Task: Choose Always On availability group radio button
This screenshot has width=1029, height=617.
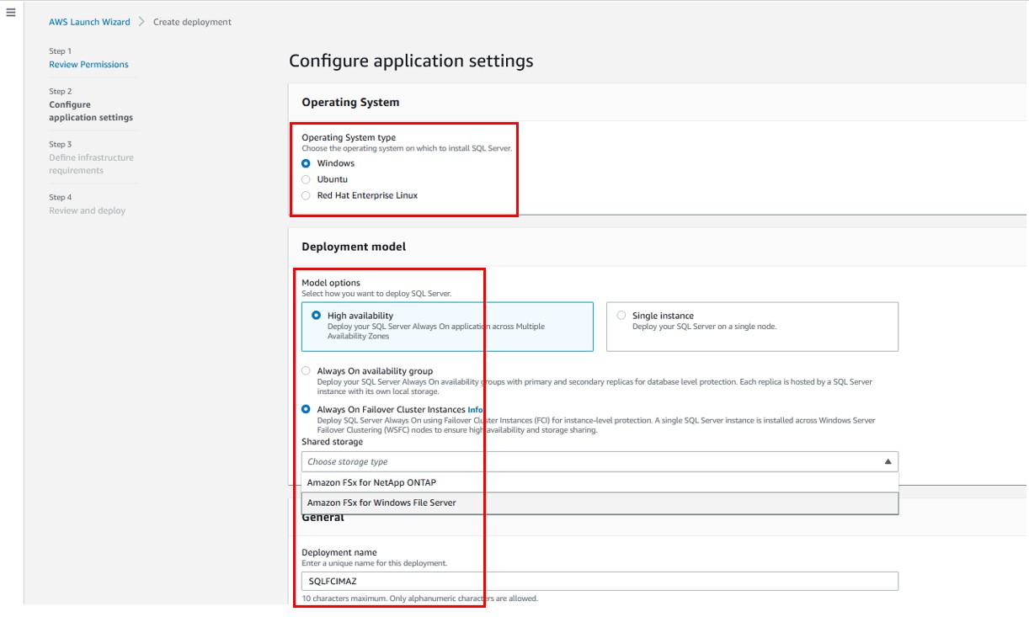Action: 306,370
